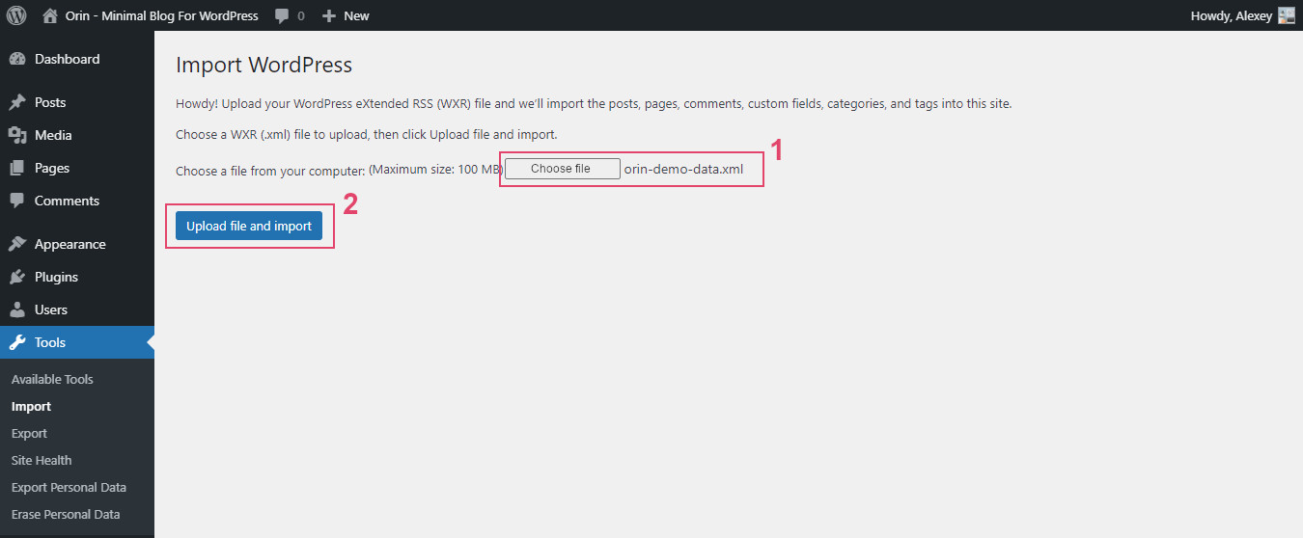
Task: Click the Appearance paintbrush icon
Action: pyautogui.click(x=17, y=244)
